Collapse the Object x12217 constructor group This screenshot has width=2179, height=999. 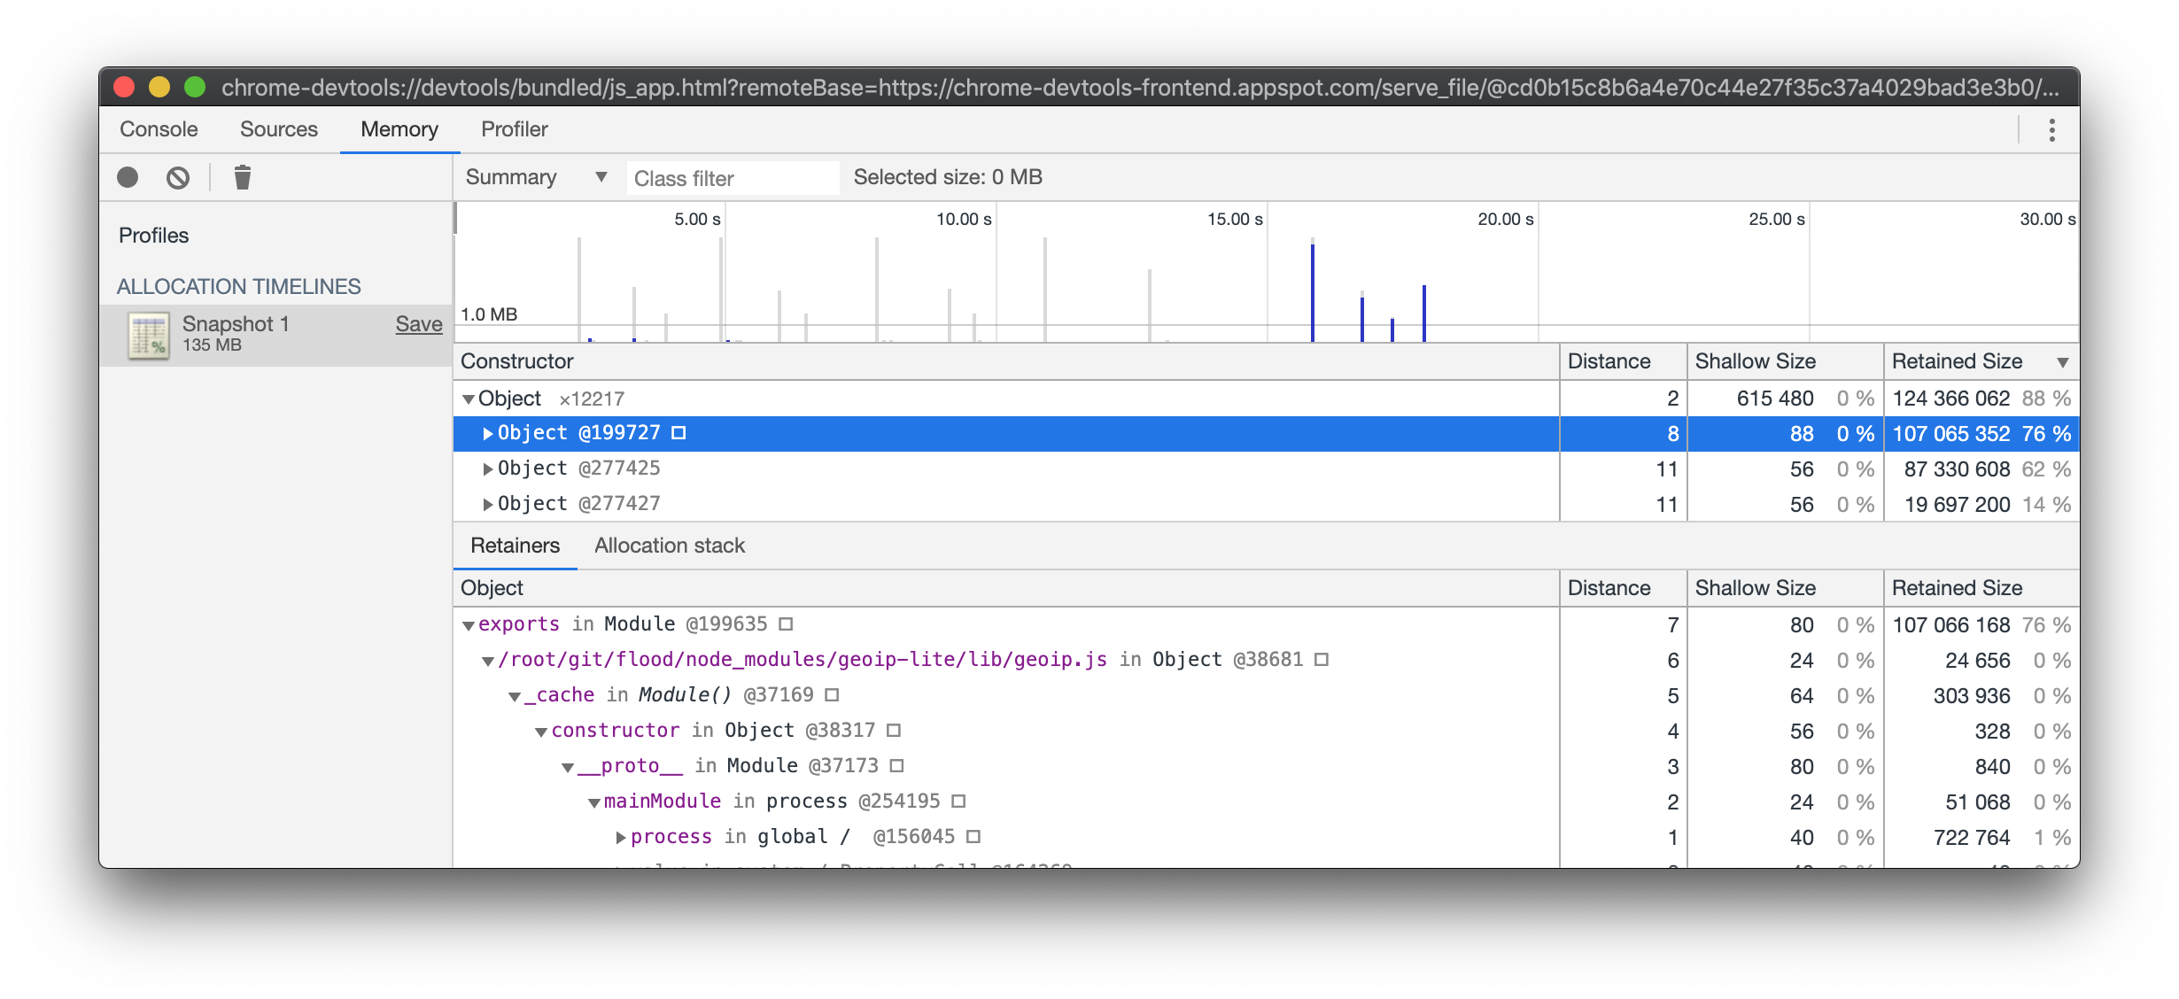pos(468,399)
